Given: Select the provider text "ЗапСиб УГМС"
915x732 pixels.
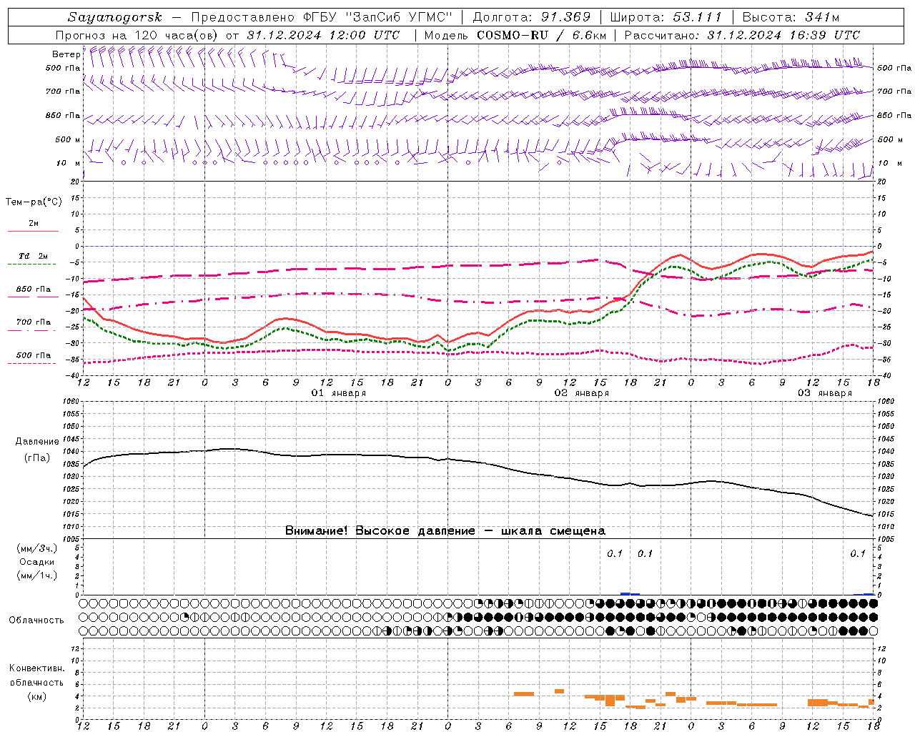Looking at the screenshot, I should coord(399,17).
